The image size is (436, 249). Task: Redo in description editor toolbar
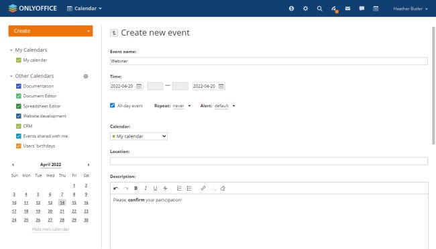126,189
